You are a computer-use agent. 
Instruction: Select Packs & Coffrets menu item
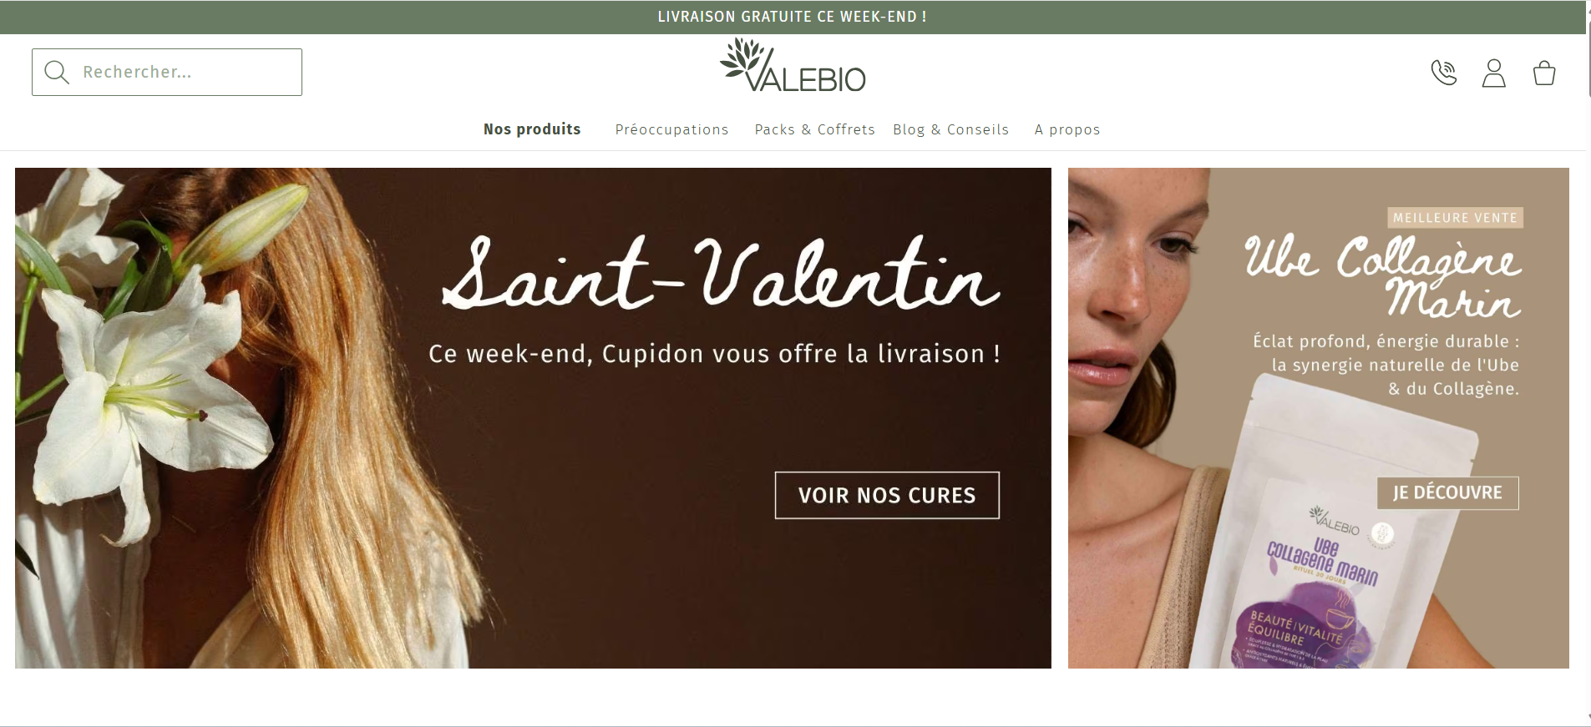(814, 129)
